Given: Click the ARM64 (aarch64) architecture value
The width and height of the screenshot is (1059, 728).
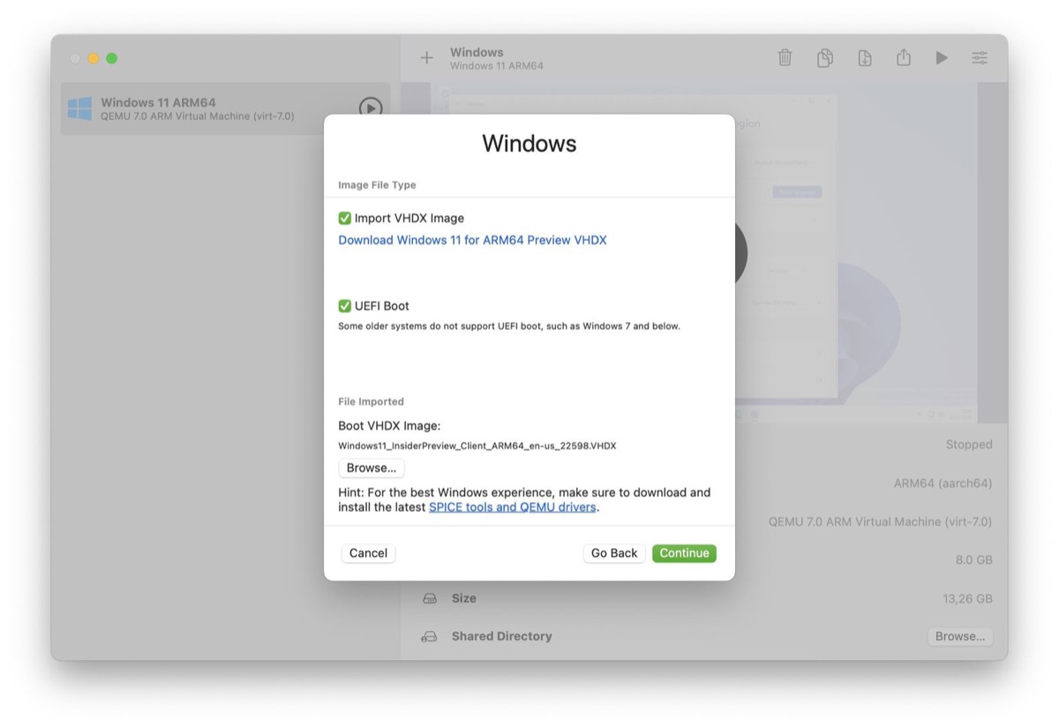Looking at the screenshot, I should pyautogui.click(x=943, y=484).
